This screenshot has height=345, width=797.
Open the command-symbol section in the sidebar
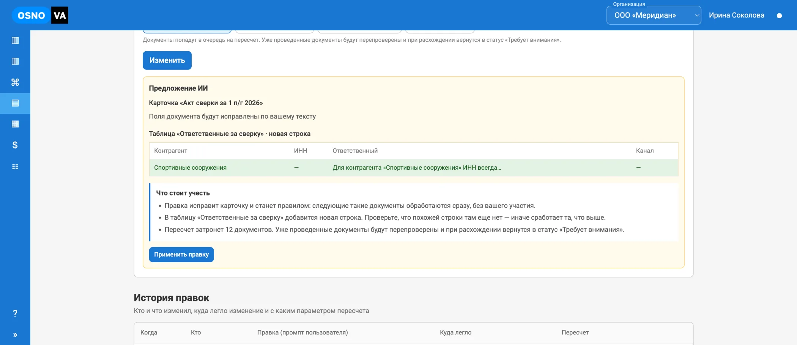point(15,82)
